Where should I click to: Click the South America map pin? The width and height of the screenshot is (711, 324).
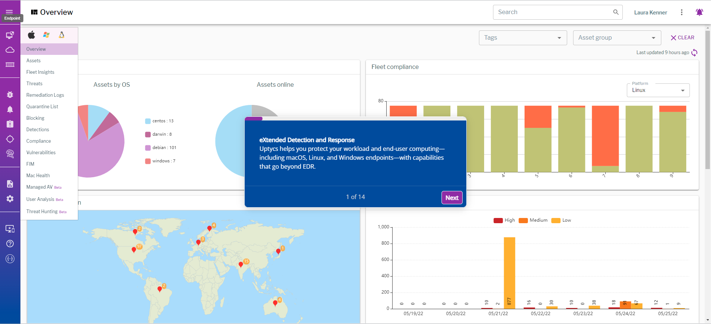point(159,289)
